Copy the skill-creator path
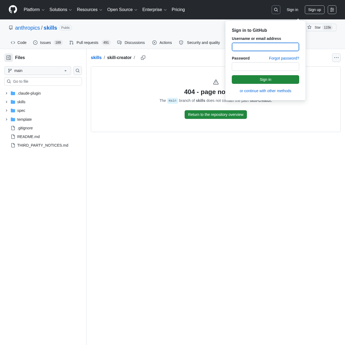Image resolution: width=345 pixels, height=345 pixels. point(143,58)
